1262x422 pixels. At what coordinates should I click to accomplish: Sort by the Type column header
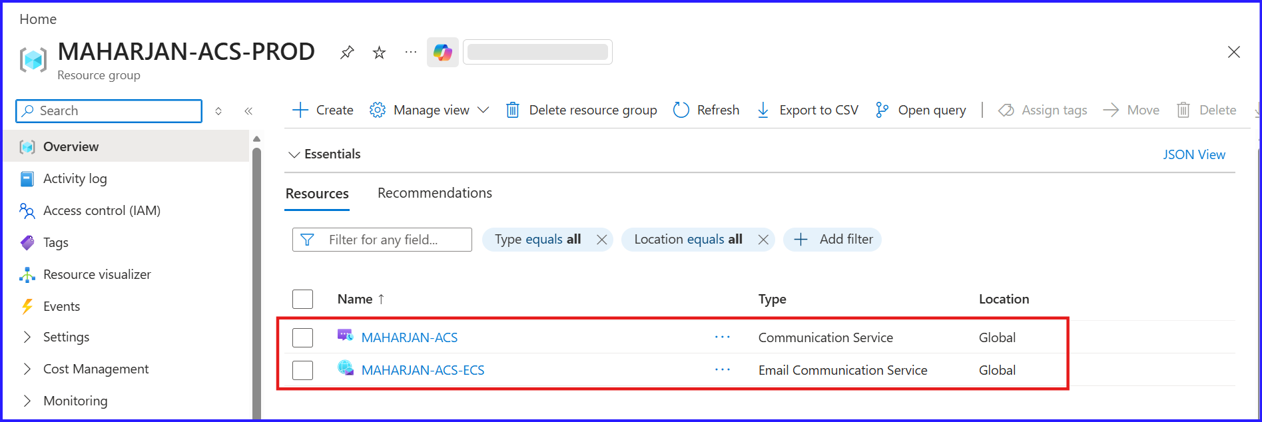[x=772, y=299]
